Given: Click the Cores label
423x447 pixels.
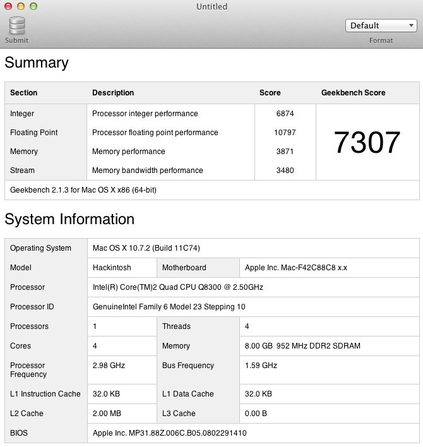Looking at the screenshot, I should coord(20,346).
